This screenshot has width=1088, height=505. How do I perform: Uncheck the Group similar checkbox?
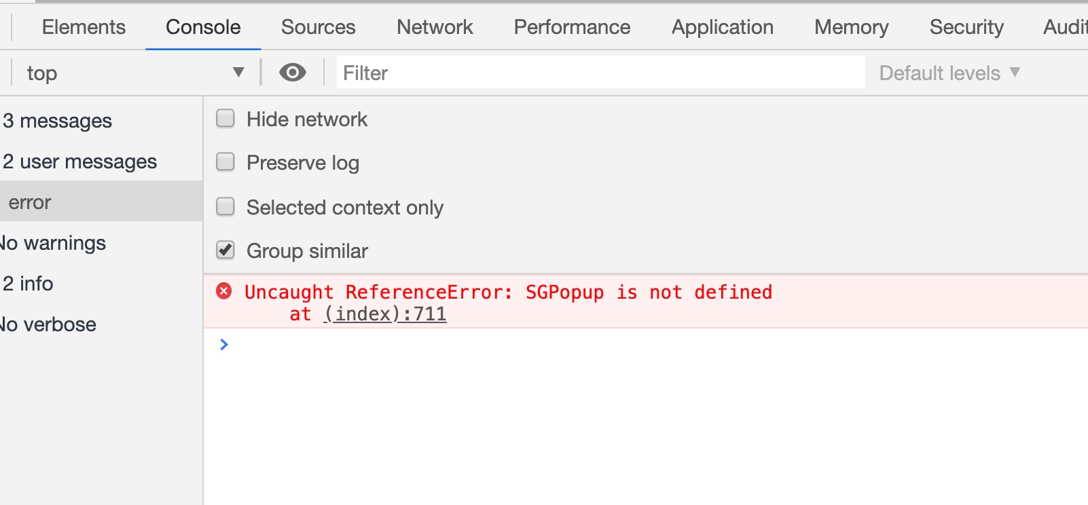[x=225, y=250]
